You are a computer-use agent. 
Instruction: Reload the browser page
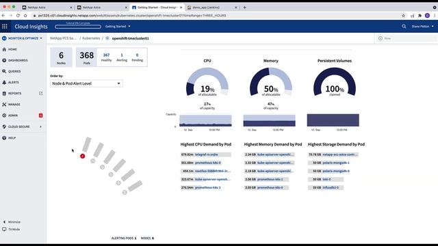[18, 16]
